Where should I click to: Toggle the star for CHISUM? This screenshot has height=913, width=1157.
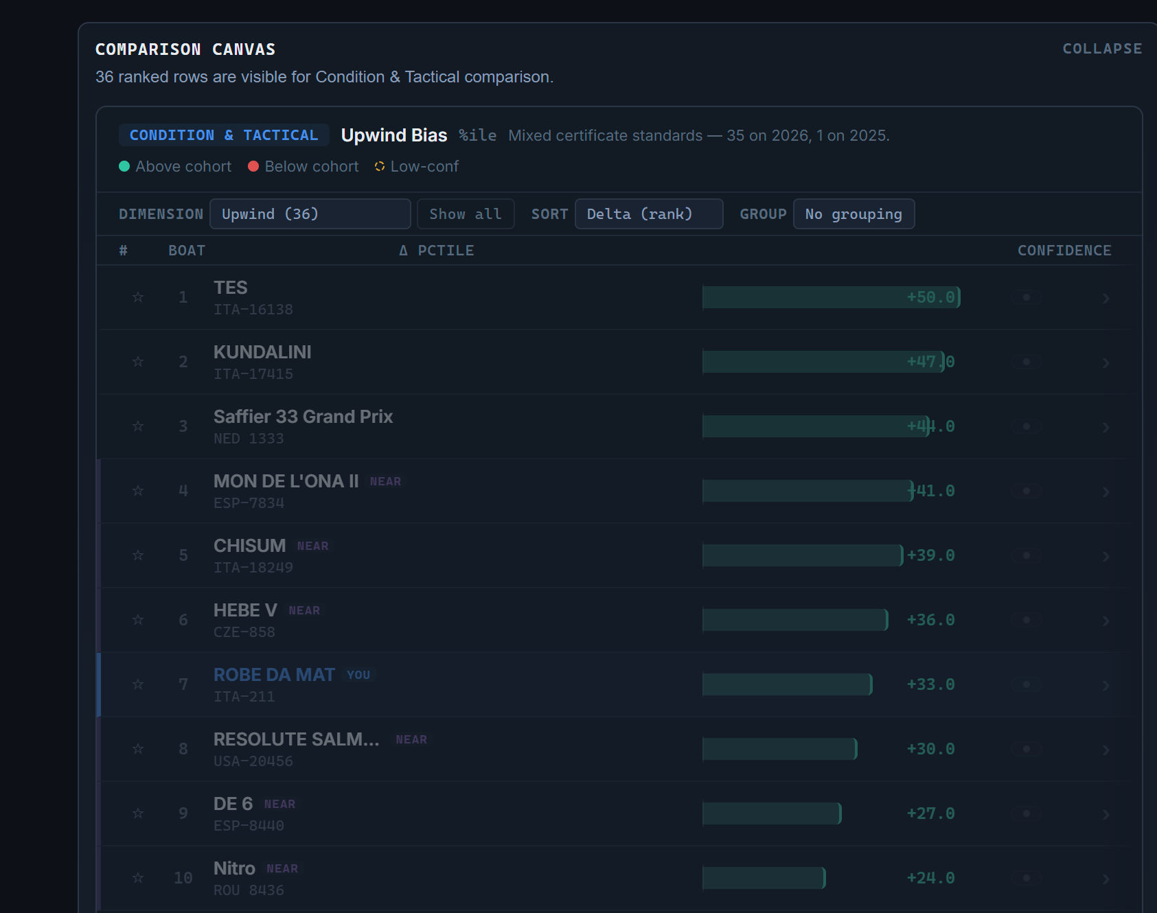pyautogui.click(x=138, y=555)
